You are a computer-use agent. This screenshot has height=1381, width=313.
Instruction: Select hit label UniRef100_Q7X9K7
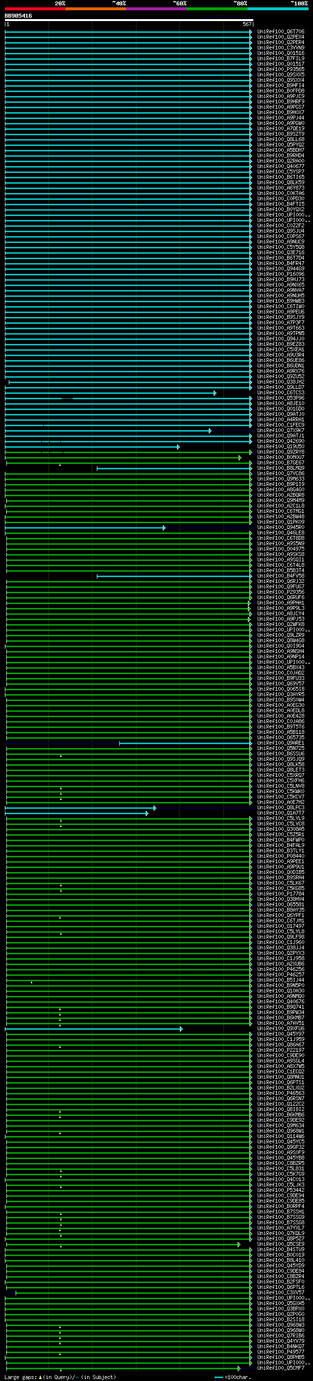(x=281, y=431)
